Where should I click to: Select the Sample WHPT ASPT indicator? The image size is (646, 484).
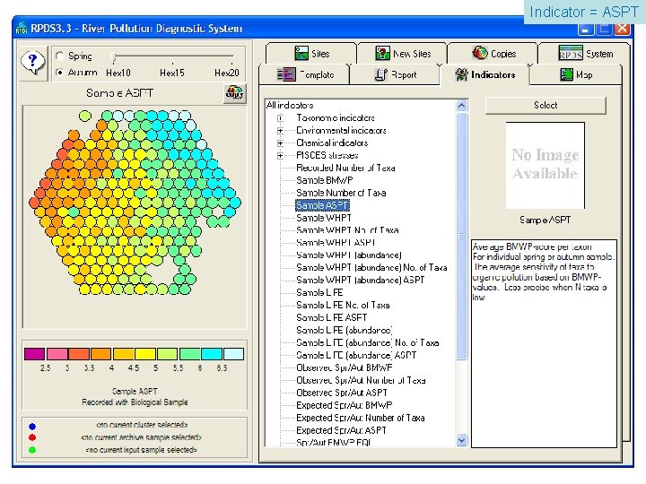[336, 242]
